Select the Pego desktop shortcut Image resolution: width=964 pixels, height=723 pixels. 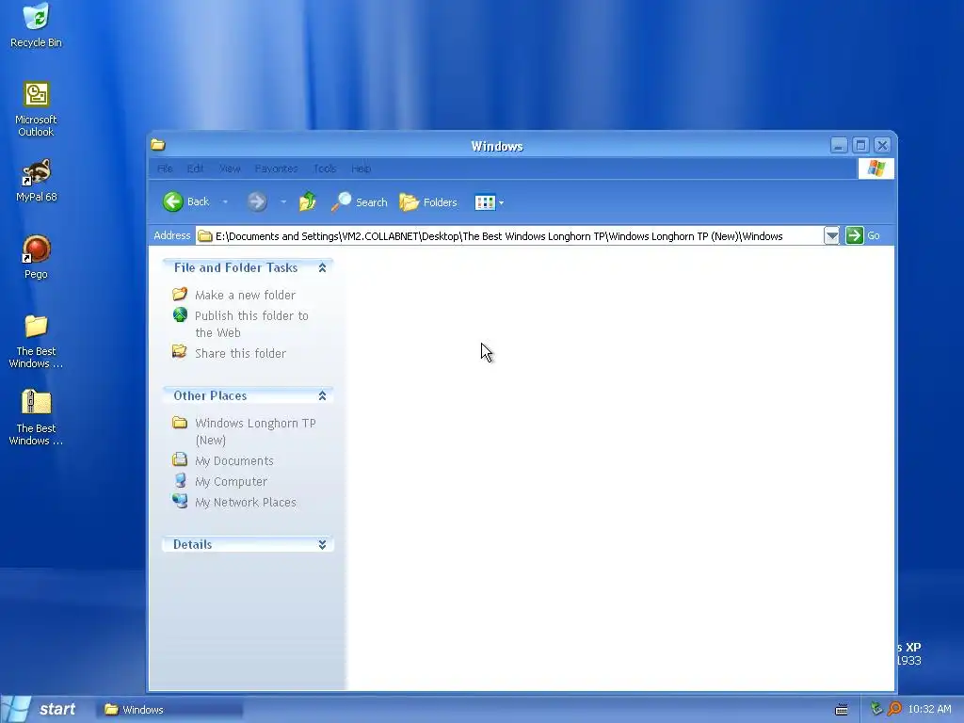click(x=36, y=258)
